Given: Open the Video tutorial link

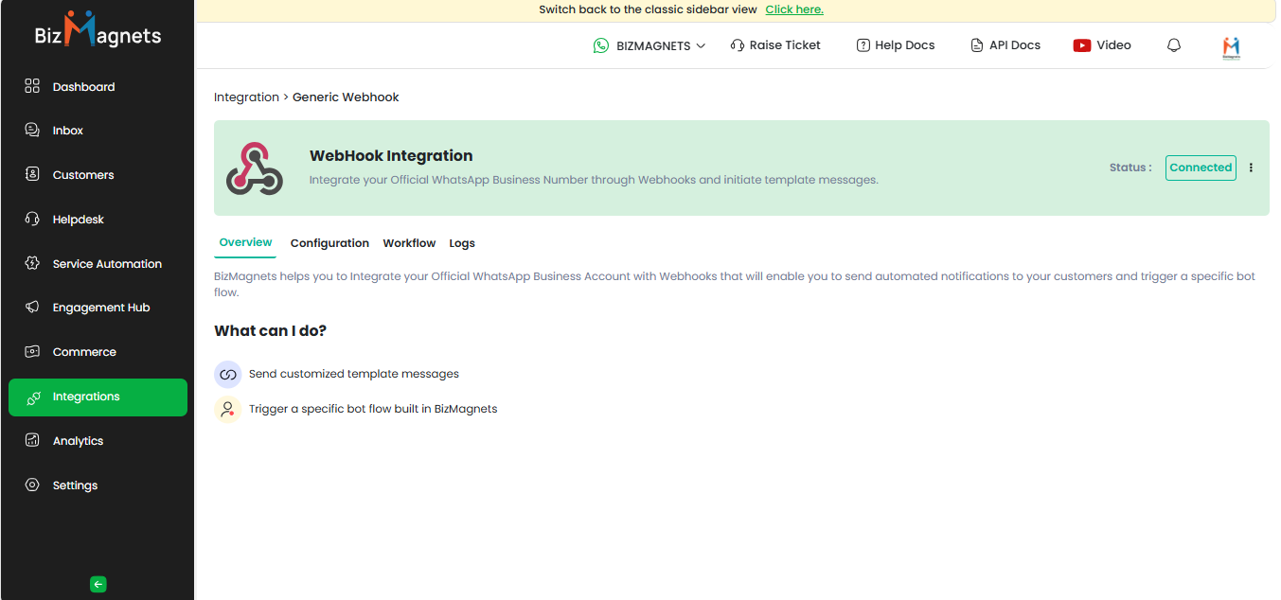Looking at the screenshot, I should pos(1102,45).
